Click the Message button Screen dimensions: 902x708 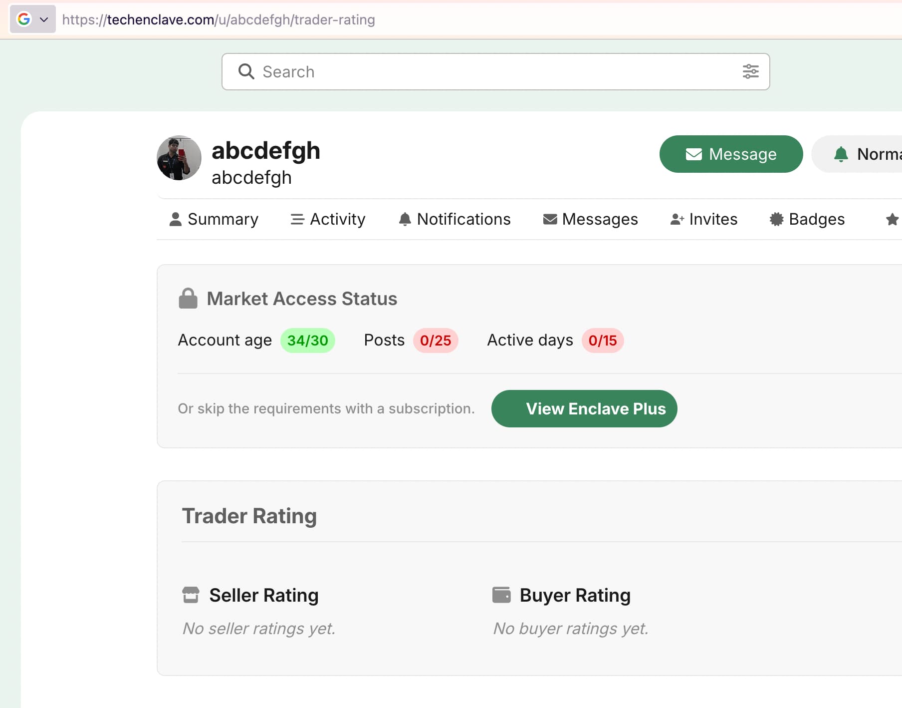(x=731, y=154)
